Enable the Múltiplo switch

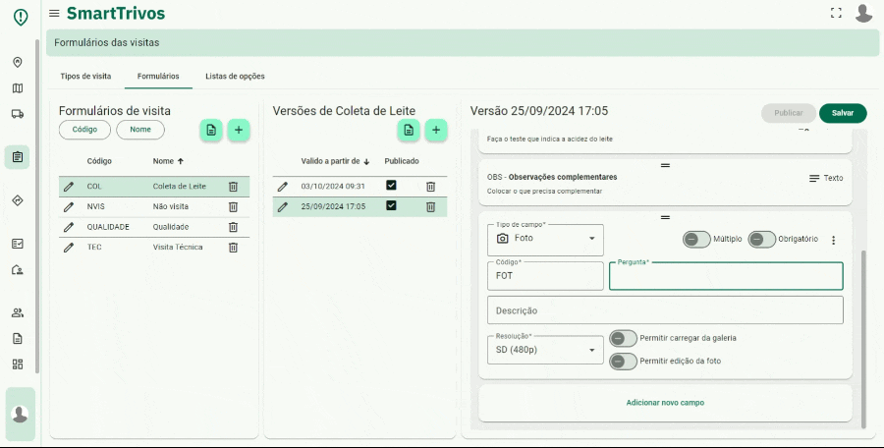click(696, 240)
